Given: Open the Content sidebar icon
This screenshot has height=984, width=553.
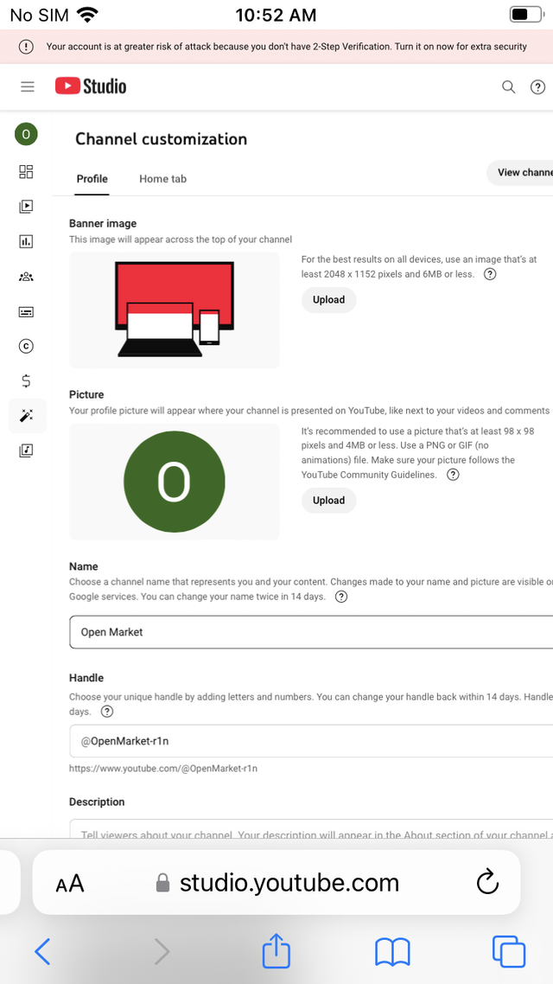Looking at the screenshot, I should click(26, 207).
